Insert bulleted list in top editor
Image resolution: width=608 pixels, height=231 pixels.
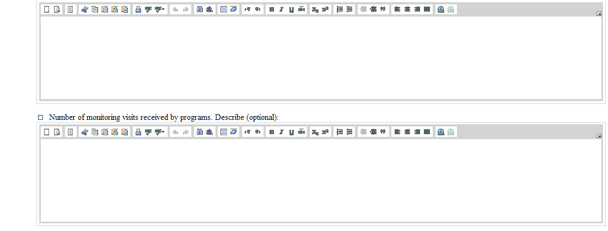click(x=349, y=9)
